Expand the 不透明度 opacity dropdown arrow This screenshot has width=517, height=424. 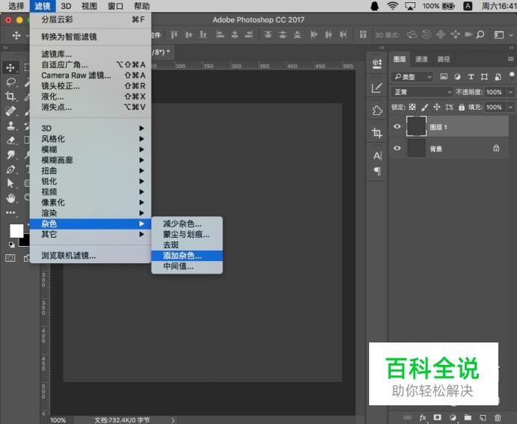click(510, 92)
